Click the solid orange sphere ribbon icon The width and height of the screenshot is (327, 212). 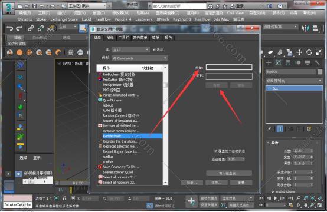pyautogui.click(x=19, y=52)
